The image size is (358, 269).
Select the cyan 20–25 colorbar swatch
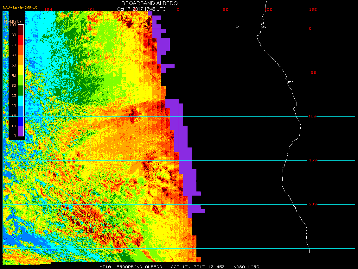coord(21,101)
